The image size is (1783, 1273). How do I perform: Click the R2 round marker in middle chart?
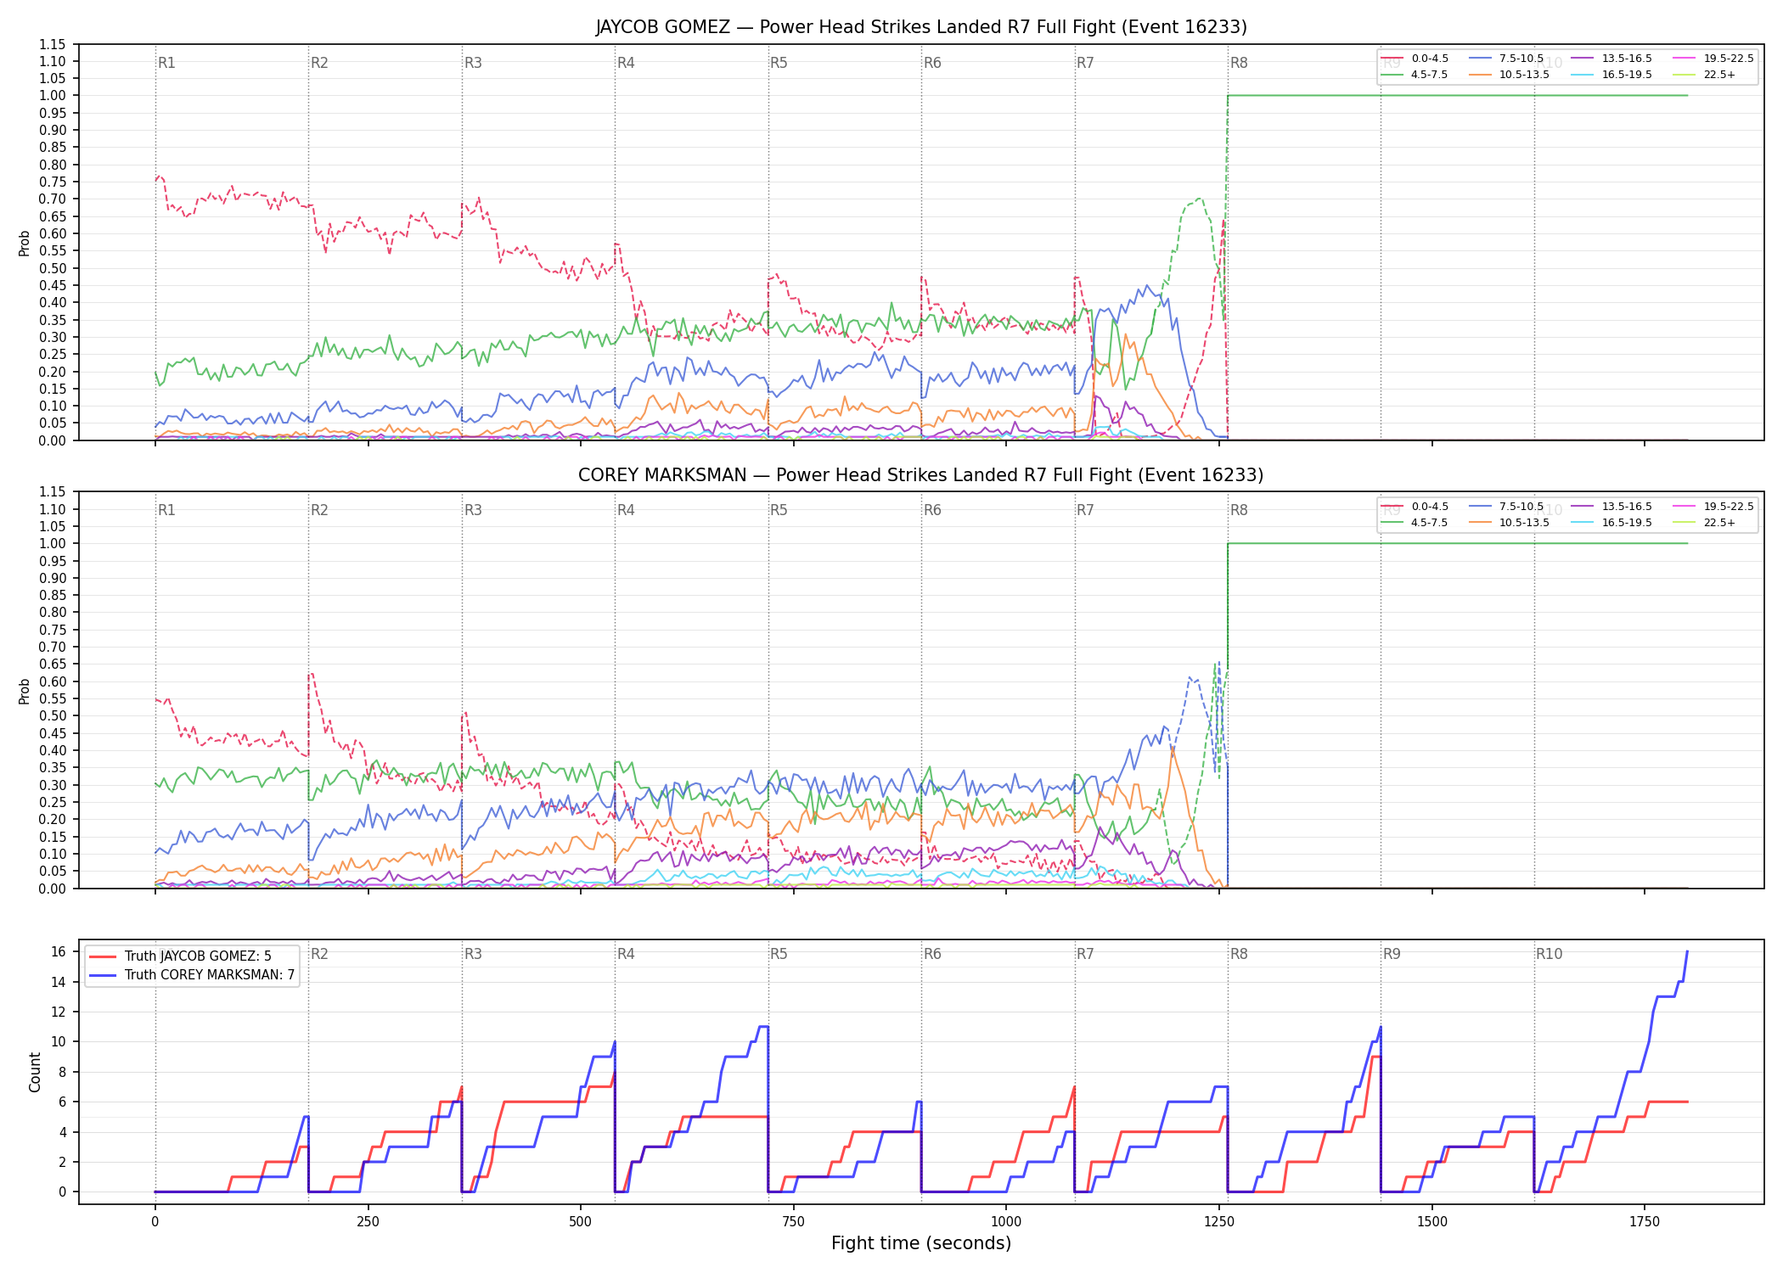pyautogui.click(x=319, y=510)
